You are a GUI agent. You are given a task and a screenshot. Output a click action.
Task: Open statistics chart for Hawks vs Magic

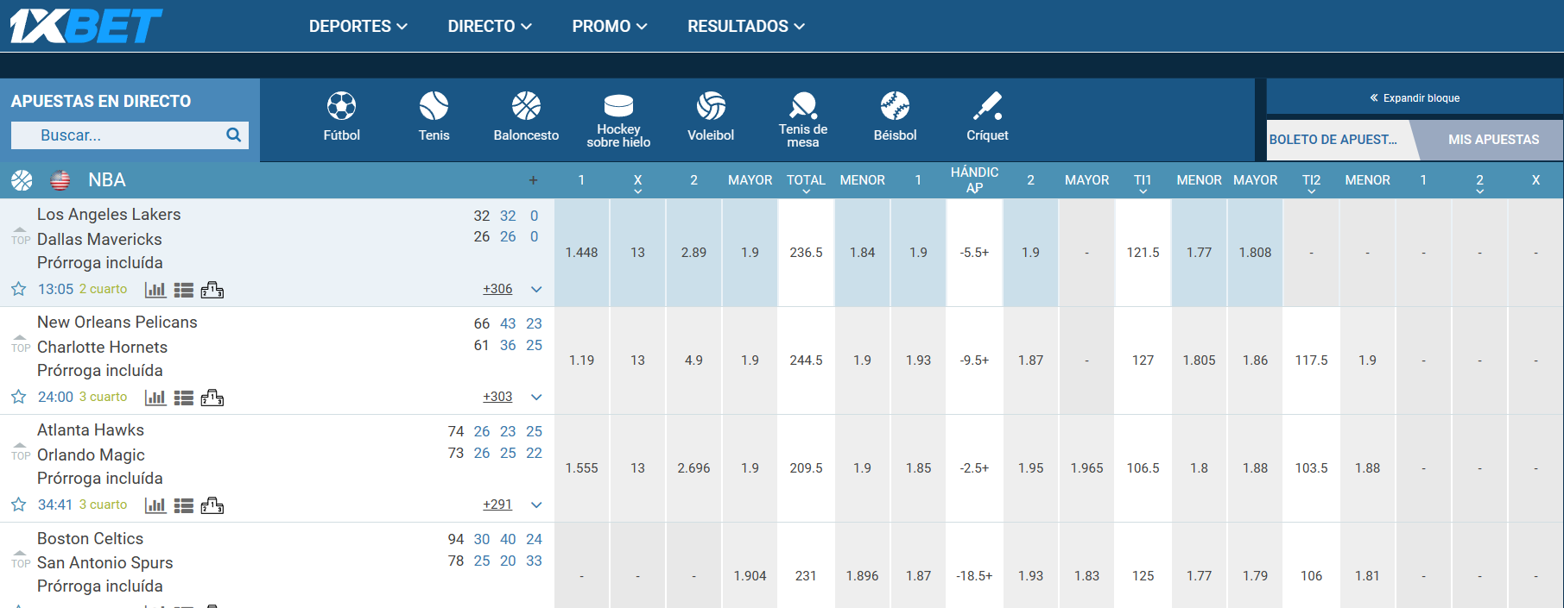tap(155, 505)
